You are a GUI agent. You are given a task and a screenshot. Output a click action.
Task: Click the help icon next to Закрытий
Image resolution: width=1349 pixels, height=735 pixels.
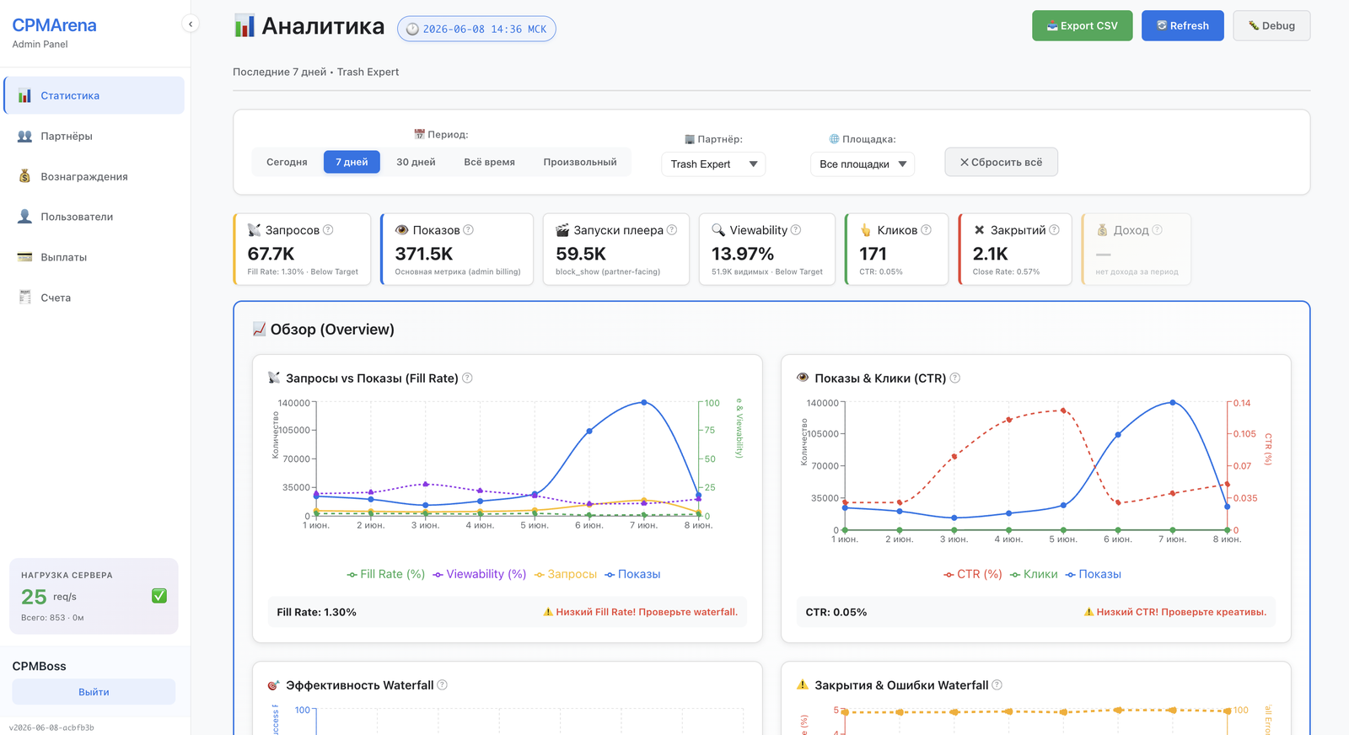[x=1054, y=229]
